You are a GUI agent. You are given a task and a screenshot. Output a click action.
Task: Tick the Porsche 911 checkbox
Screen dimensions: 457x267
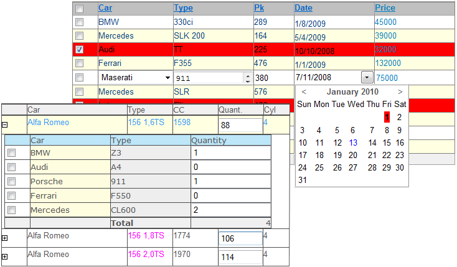pos(11,182)
